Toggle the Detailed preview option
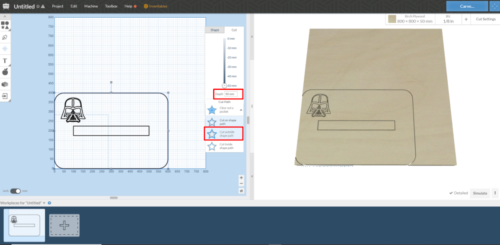The image size is (500, 245). click(458, 193)
